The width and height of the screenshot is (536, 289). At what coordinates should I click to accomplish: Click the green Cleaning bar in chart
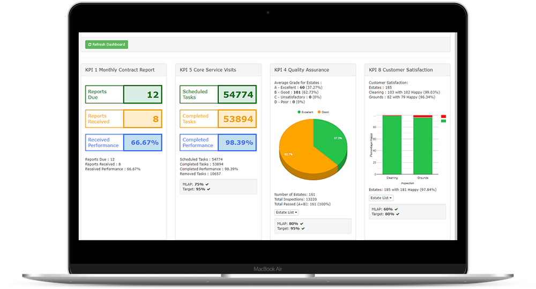point(392,145)
